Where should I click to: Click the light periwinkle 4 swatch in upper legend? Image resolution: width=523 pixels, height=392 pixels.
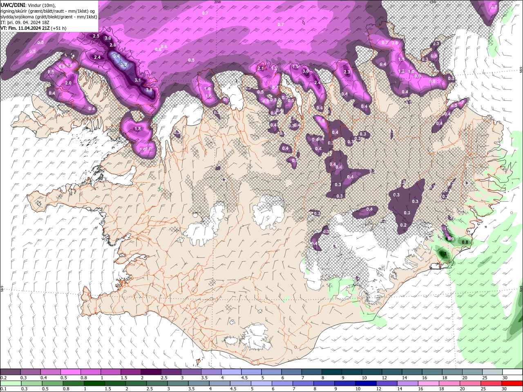[x=231, y=372]
